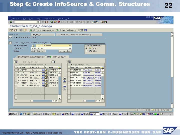Click the Status field showing Active(Saved)
Image resolution: width=180 pixels, height=135 pixels.
point(38,51)
